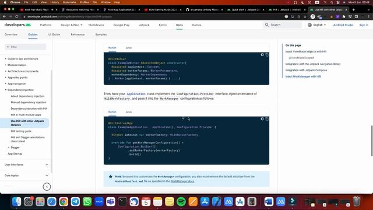373x210 pixels.
Task: Reload the current page
Action: tap(17, 17)
